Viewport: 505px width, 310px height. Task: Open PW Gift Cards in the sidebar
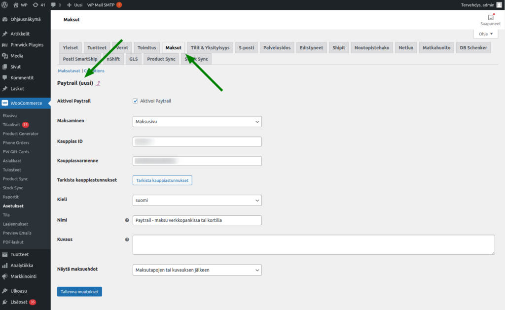tap(16, 152)
